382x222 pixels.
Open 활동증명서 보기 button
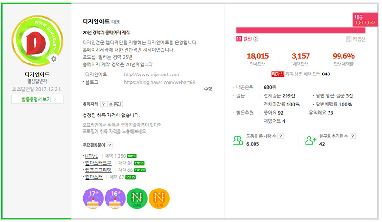pyautogui.click(x=37, y=99)
